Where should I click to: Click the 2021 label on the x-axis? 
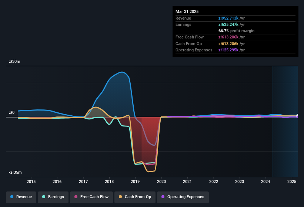[x=187, y=181]
